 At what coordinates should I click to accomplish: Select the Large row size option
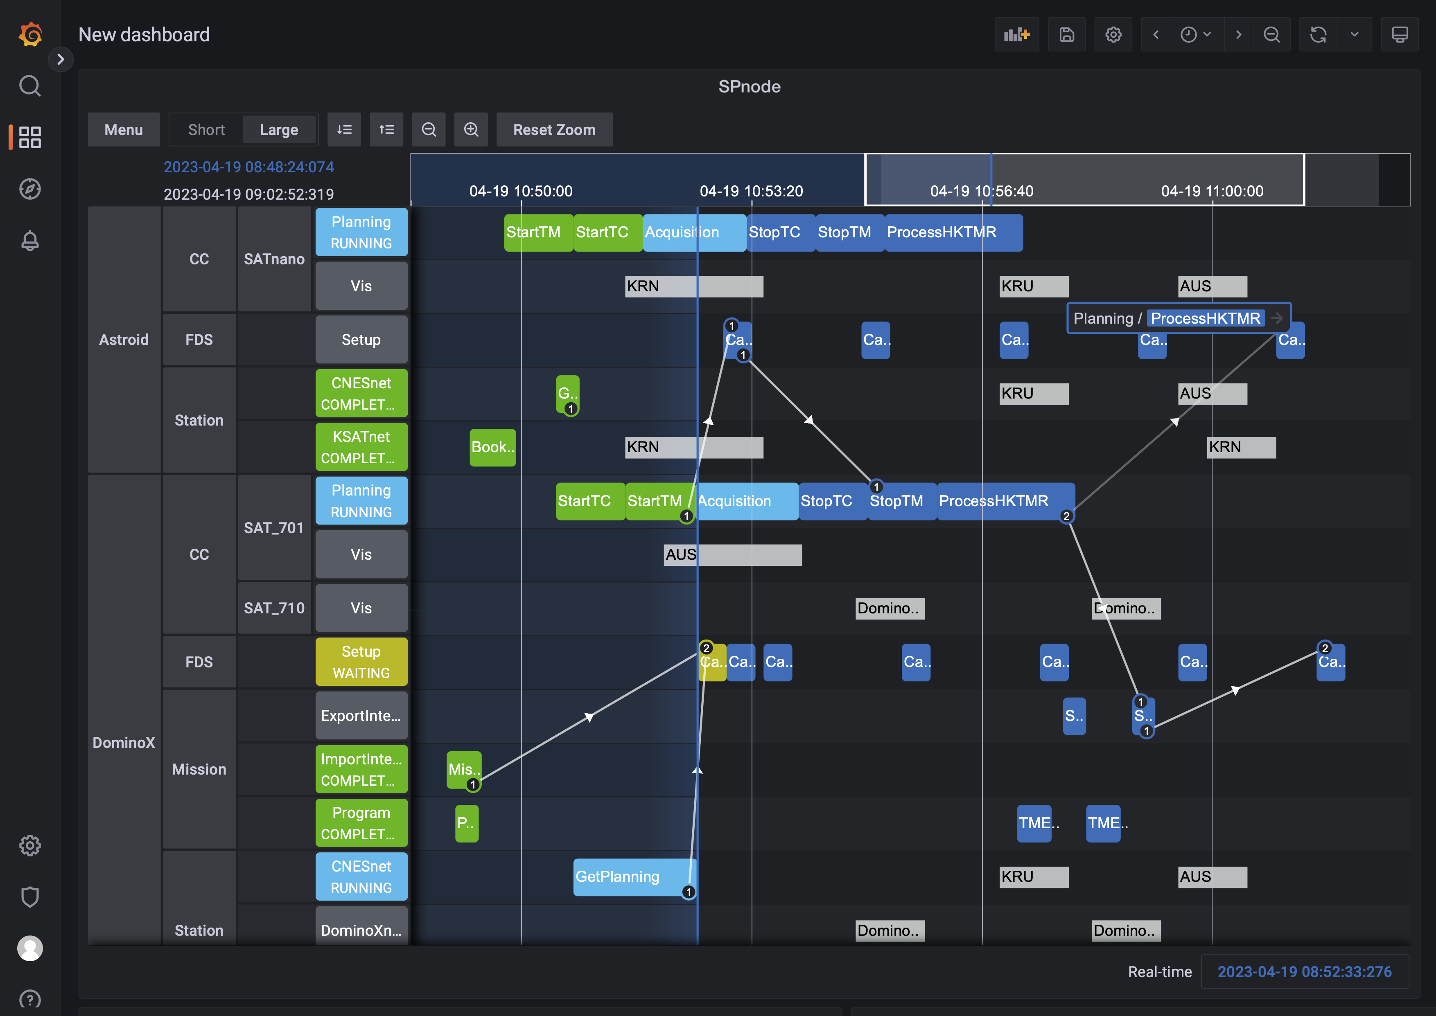(278, 129)
